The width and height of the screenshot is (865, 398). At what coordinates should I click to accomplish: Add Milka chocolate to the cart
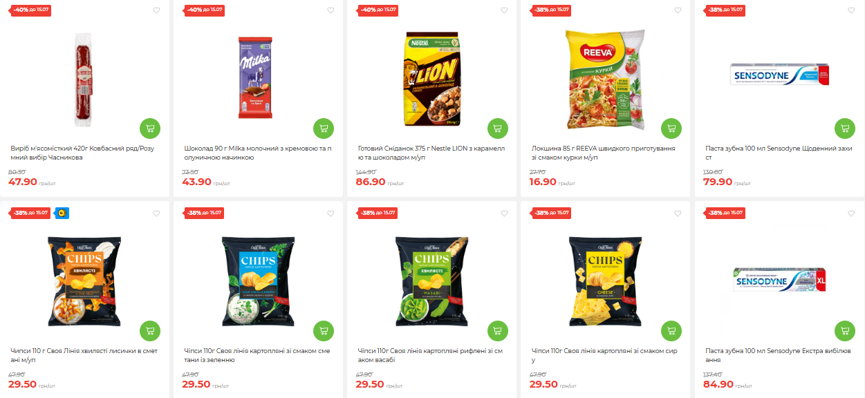324,128
